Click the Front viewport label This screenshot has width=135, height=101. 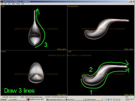[3, 52]
